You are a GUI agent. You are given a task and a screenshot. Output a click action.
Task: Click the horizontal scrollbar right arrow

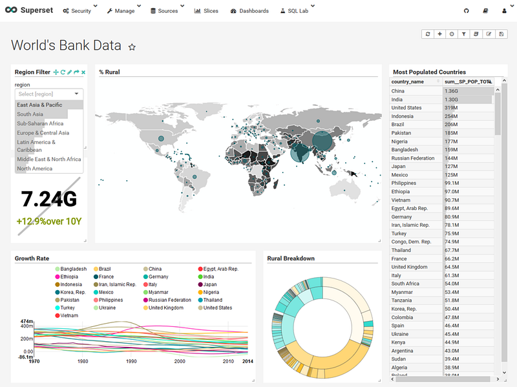tap(498, 379)
